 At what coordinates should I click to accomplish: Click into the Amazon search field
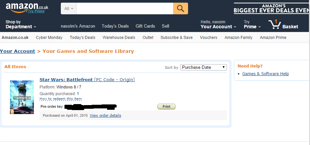(125, 8)
